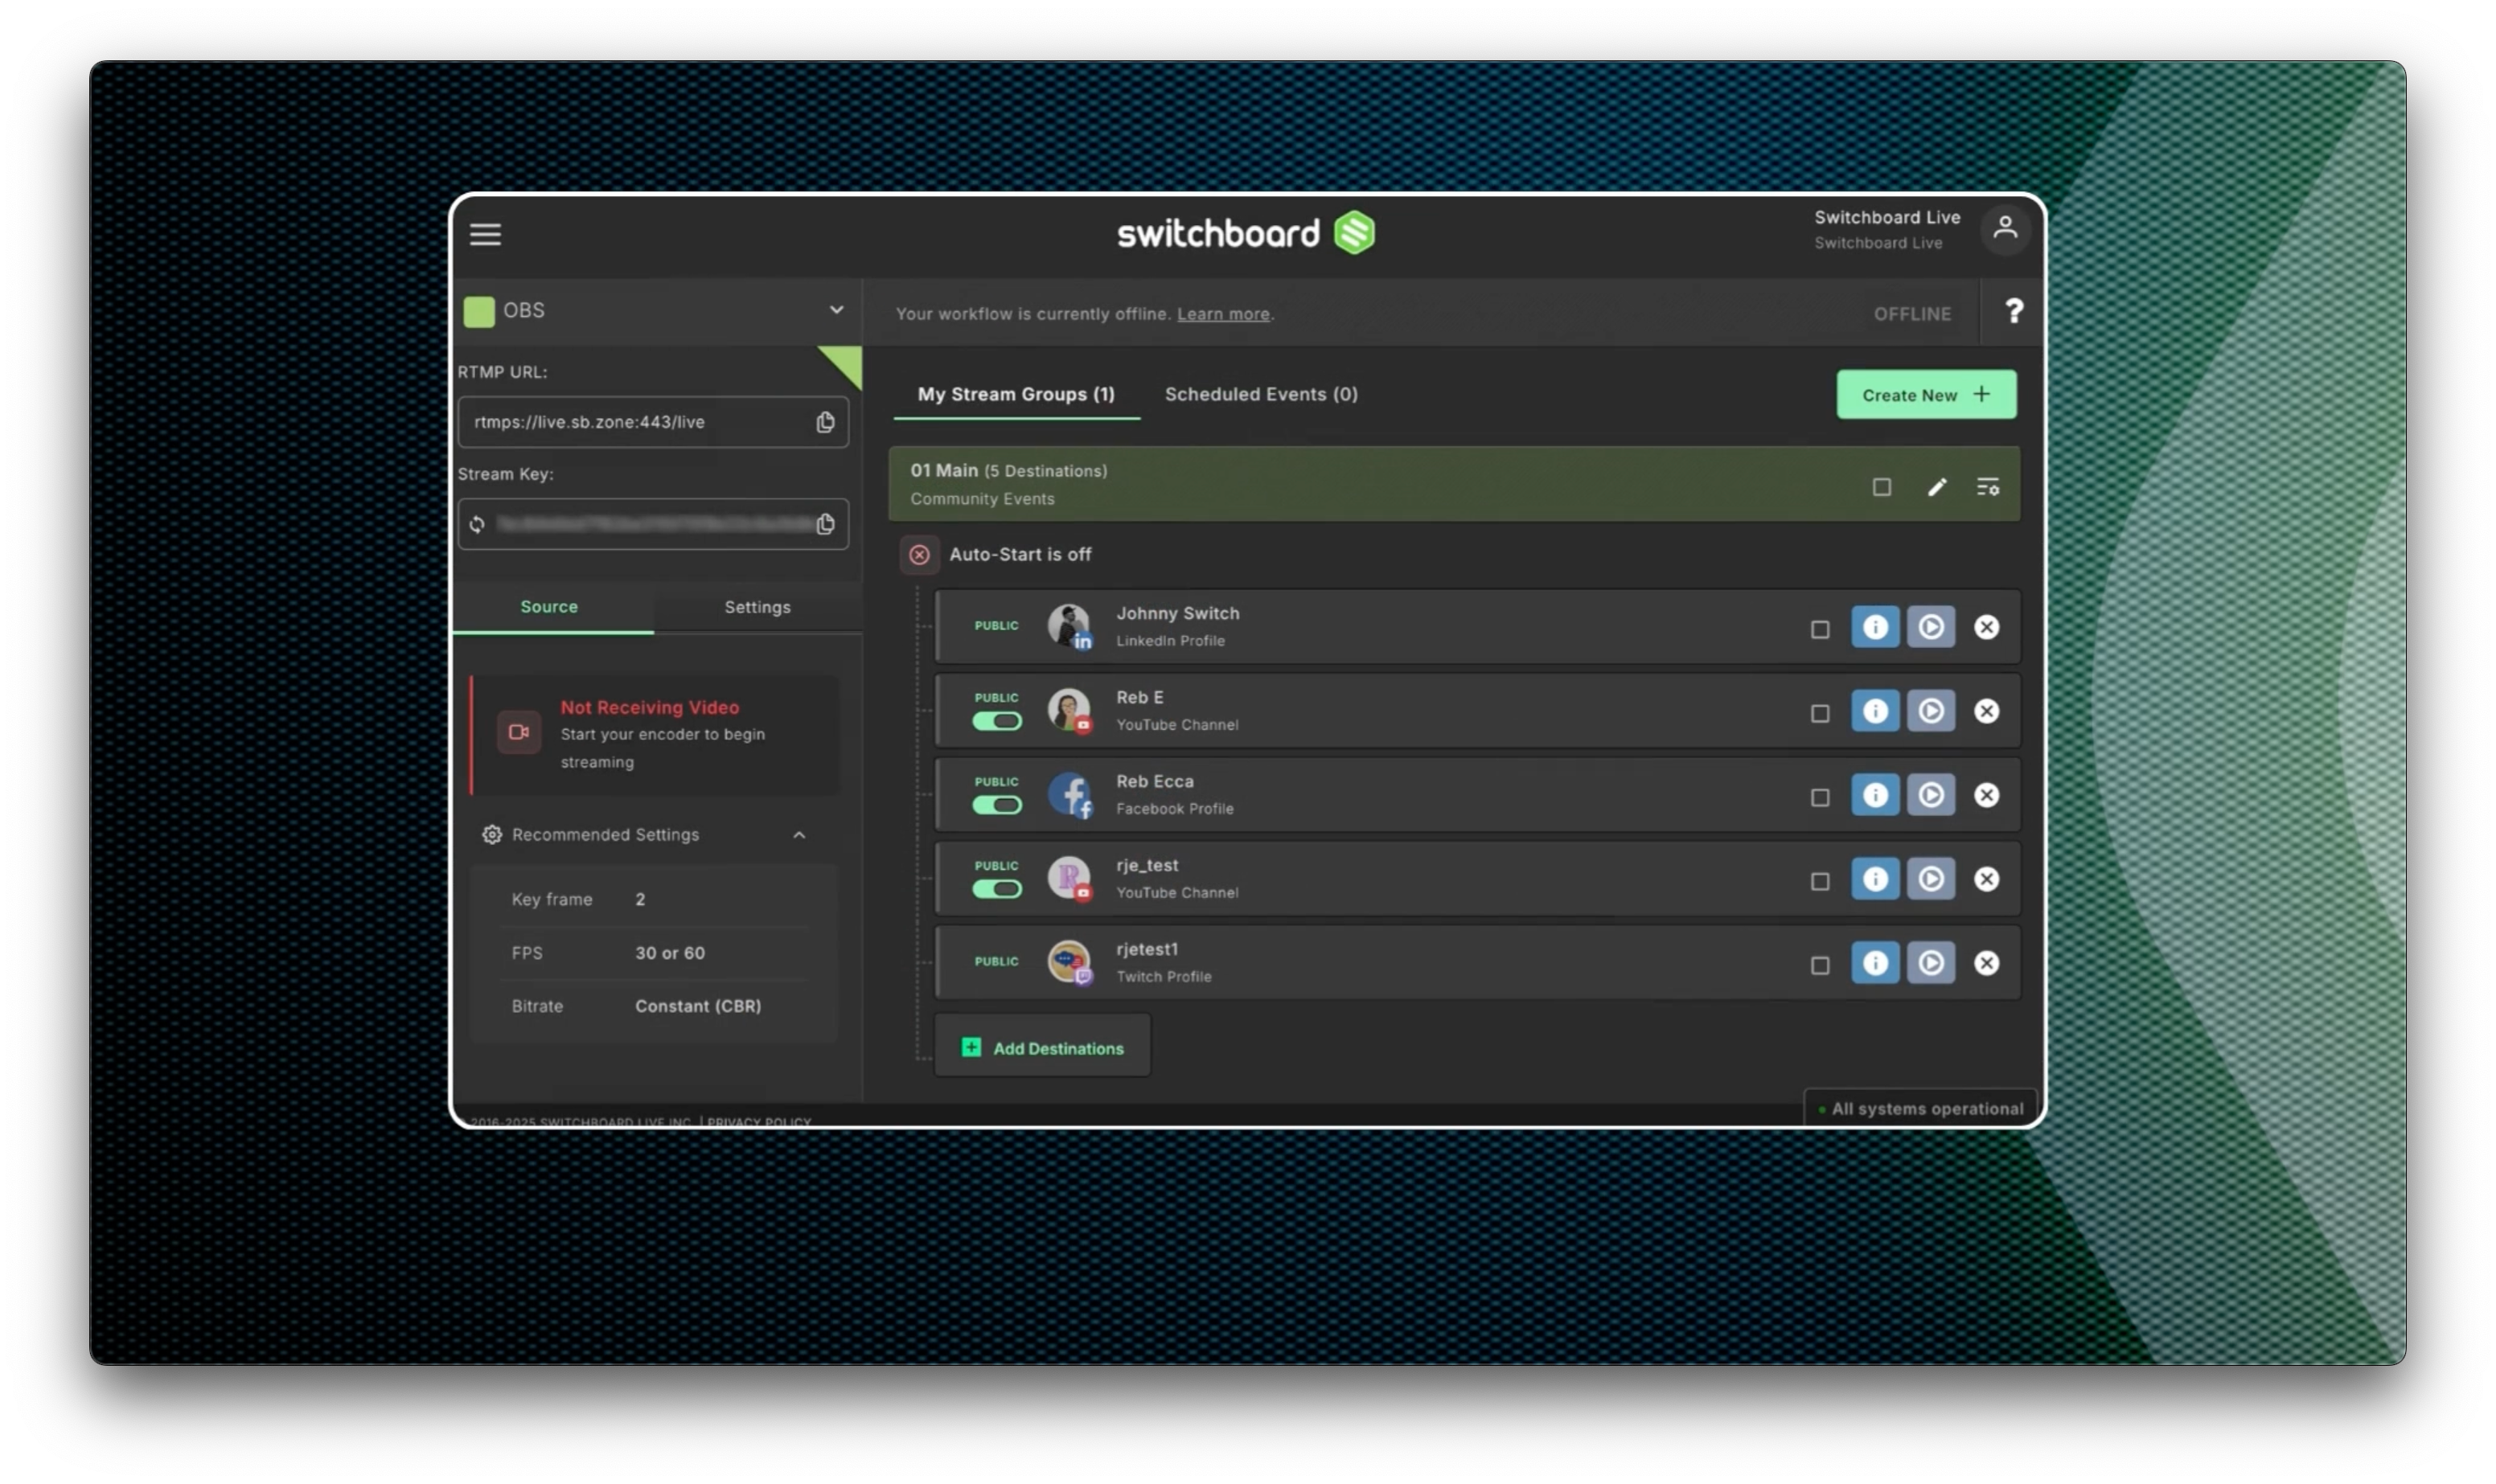Start stream for Reb Ecca destination
This screenshot has width=2496, height=1484.
[1930, 795]
